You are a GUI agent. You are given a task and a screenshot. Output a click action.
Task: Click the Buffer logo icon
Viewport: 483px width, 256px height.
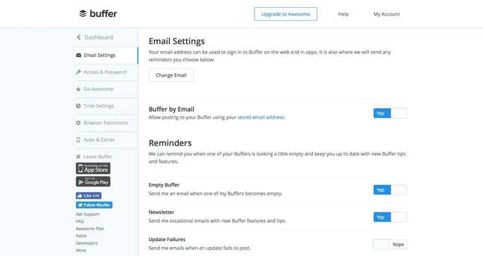coord(83,14)
